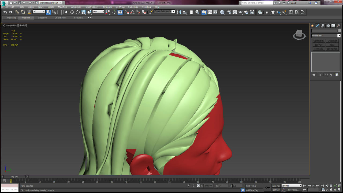This screenshot has height=193, width=343.
Task: Expand the ribbon minimize options arrow
Action: tap(92, 18)
